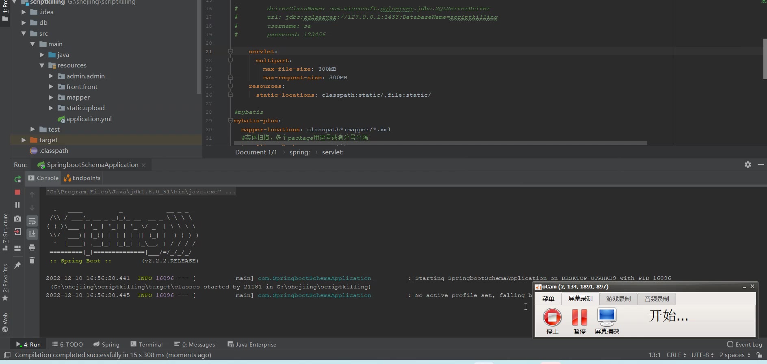Print console output using printer icon
Viewport: 767px width, 364px height.
point(32,247)
